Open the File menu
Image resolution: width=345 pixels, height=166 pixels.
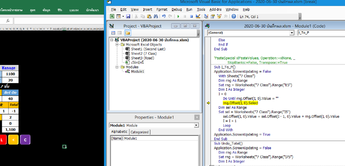pyautogui.click(x=113, y=9)
